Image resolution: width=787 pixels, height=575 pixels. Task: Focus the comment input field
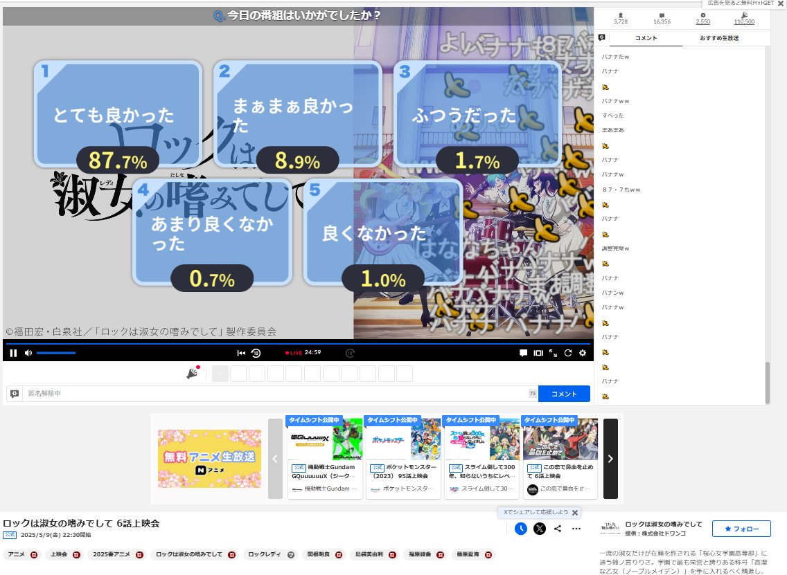click(x=276, y=394)
